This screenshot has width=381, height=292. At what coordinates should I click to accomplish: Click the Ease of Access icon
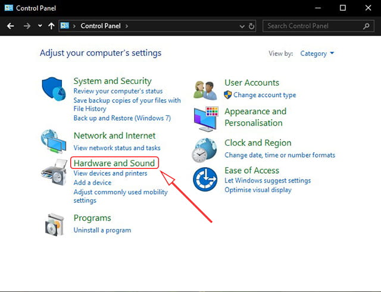point(205,180)
